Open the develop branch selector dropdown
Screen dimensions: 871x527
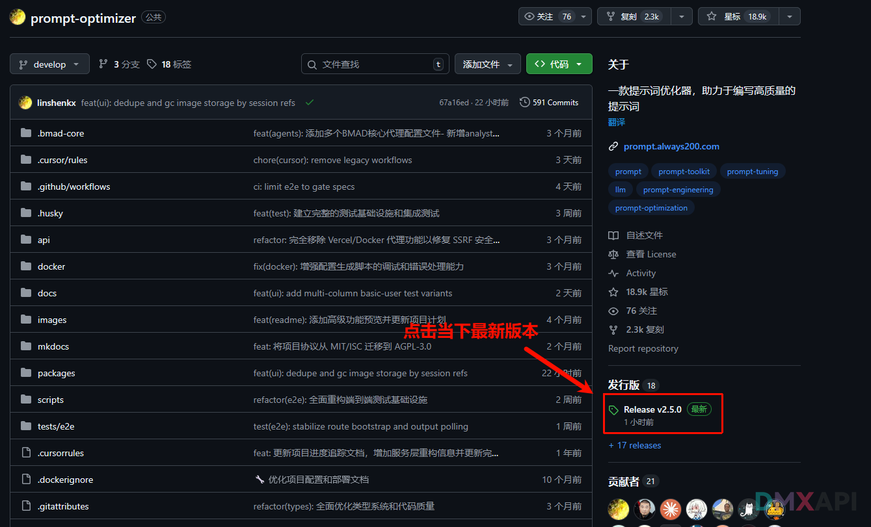[49, 64]
